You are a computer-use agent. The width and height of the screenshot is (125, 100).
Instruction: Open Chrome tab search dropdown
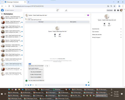[x=2, y=2]
